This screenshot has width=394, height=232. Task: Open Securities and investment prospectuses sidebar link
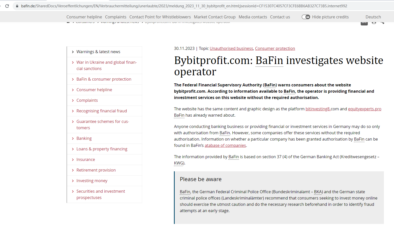tap(101, 194)
